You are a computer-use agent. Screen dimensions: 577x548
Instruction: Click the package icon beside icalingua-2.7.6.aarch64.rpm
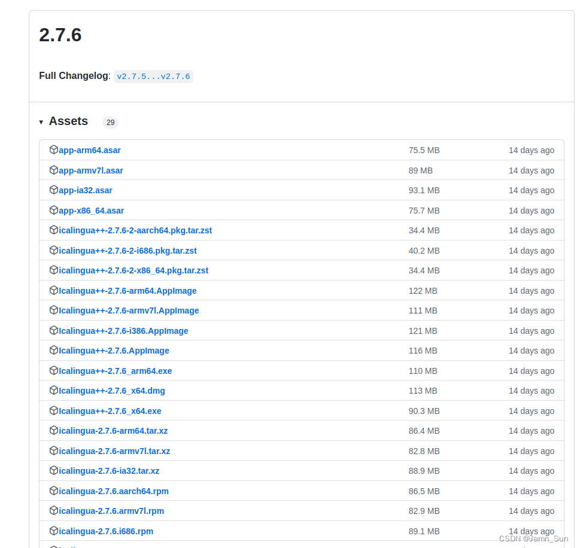pos(54,491)
